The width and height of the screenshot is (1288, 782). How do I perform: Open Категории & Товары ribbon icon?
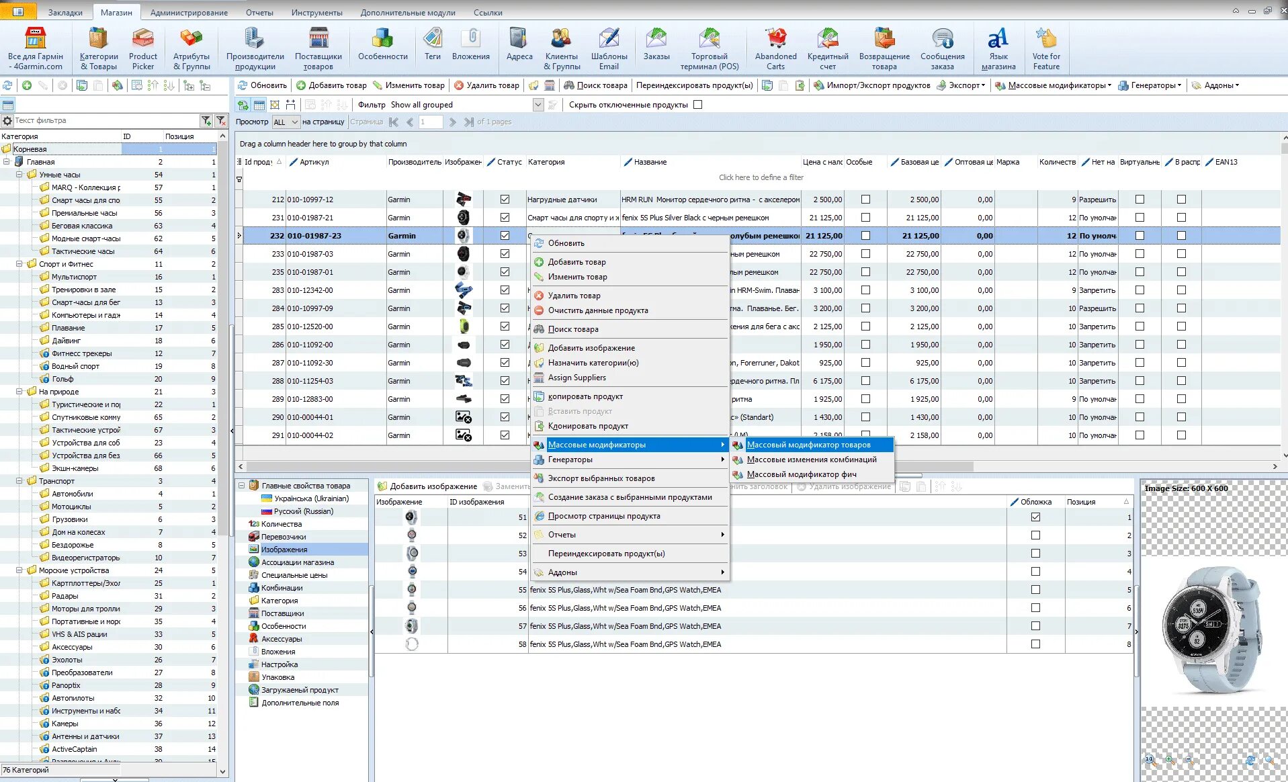(x=99, y=48)
